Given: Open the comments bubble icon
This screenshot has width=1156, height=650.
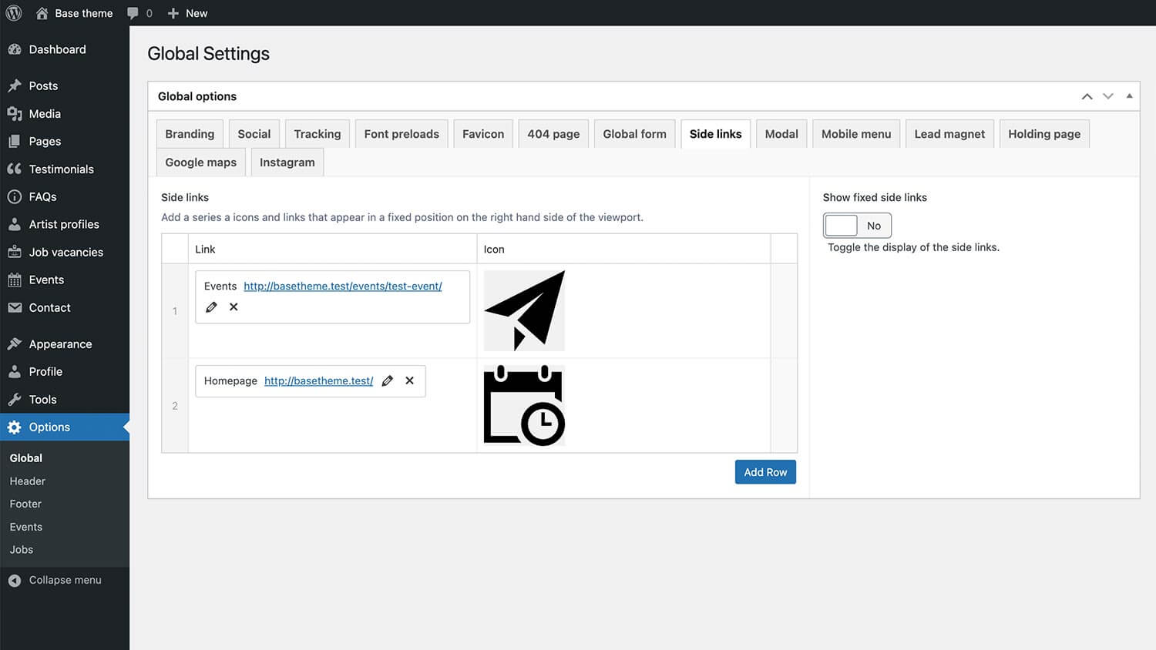Looking at the screenshot, I should point(133,13).
